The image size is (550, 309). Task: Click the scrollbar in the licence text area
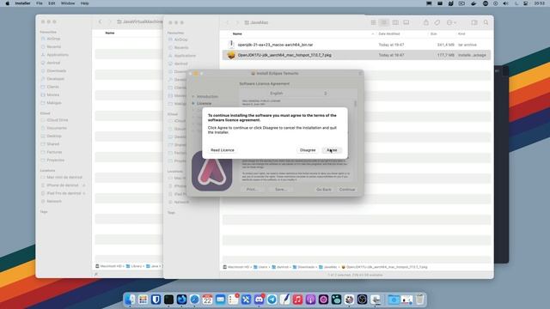click(355, 104)
